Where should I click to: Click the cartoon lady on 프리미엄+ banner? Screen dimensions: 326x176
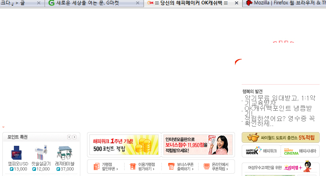point(308,166)
